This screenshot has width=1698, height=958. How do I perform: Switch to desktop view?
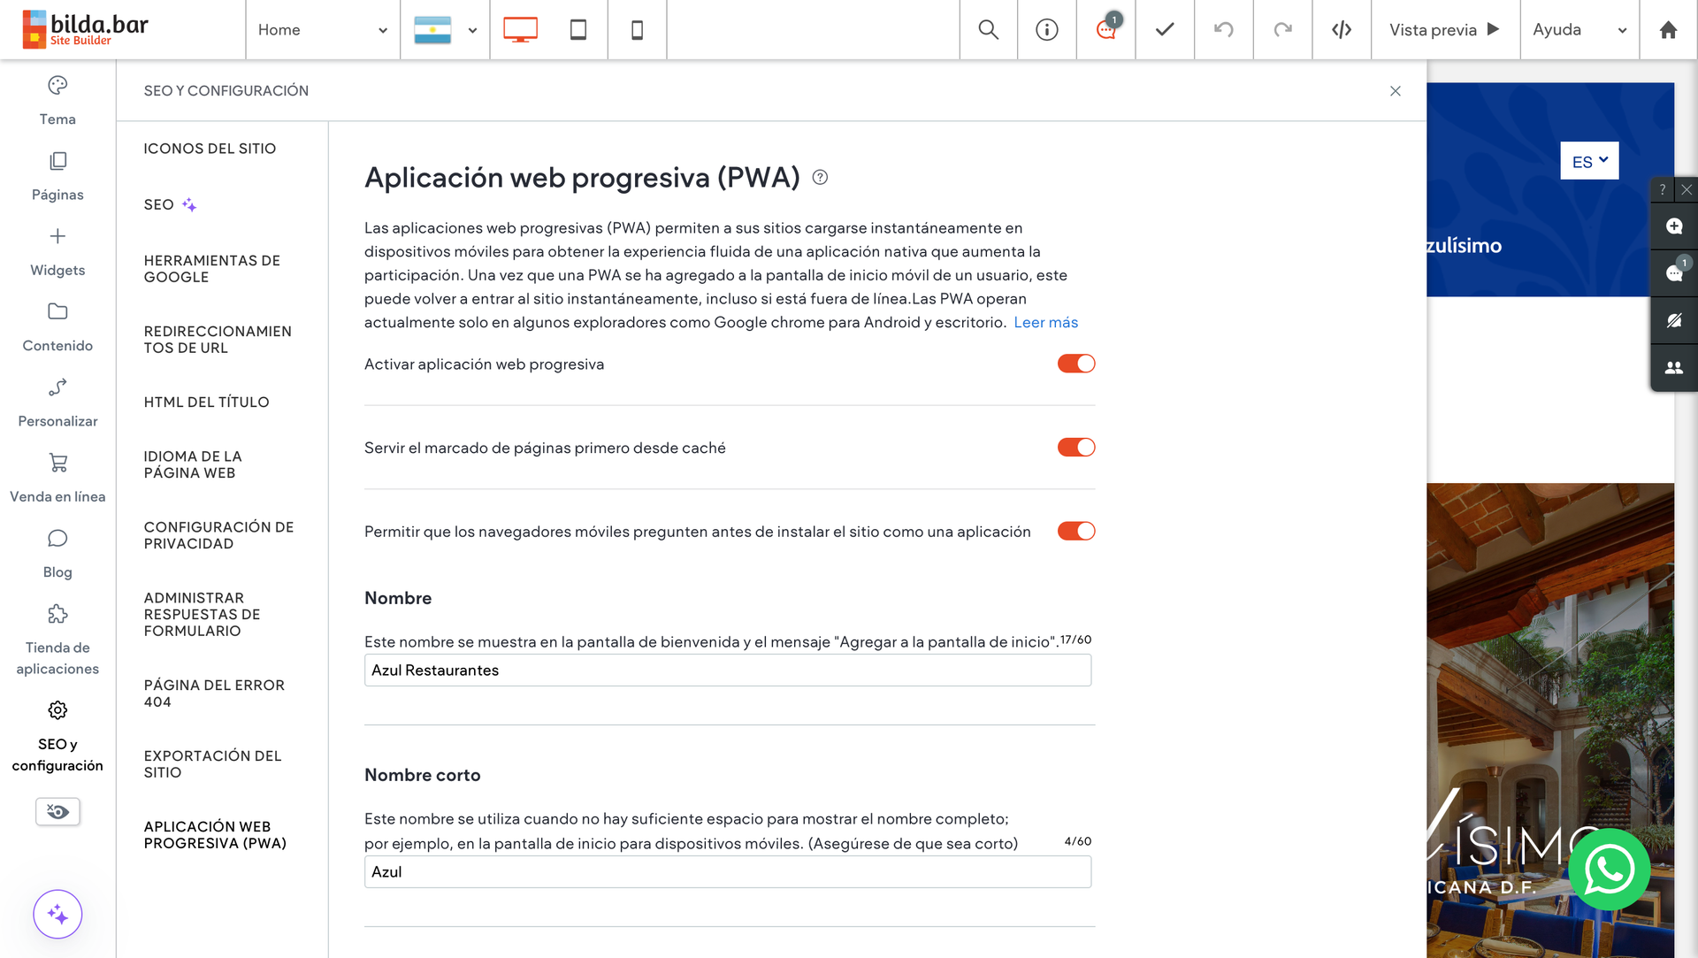pos(520,29)
